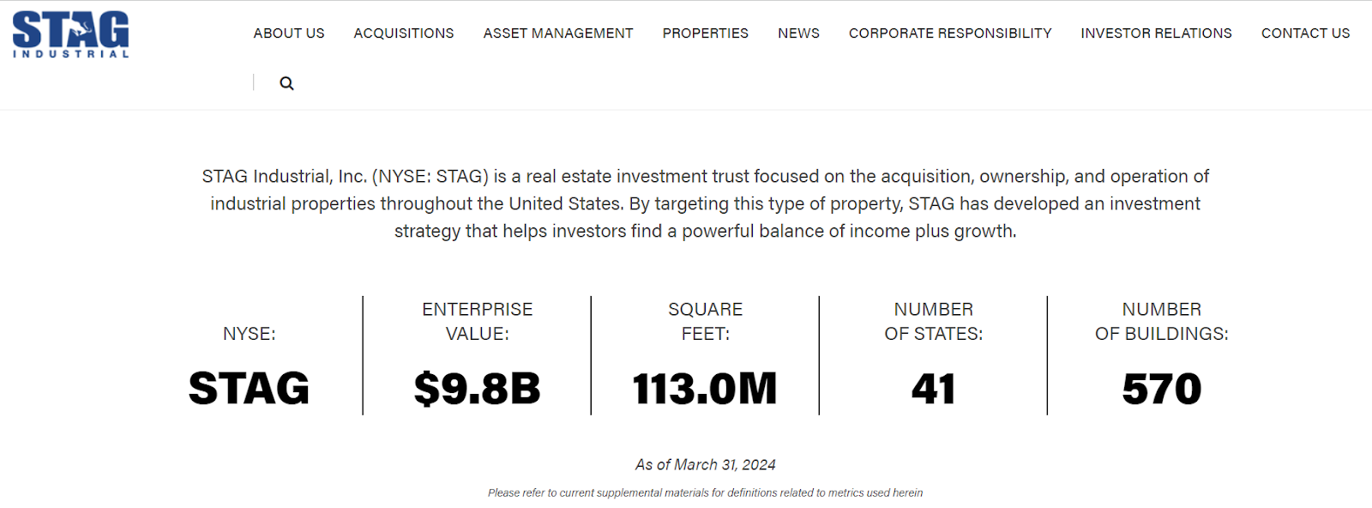Open Corporate Responsibility in the navigation
This screenshot has height=508, width=1372.
pos(950,33)
